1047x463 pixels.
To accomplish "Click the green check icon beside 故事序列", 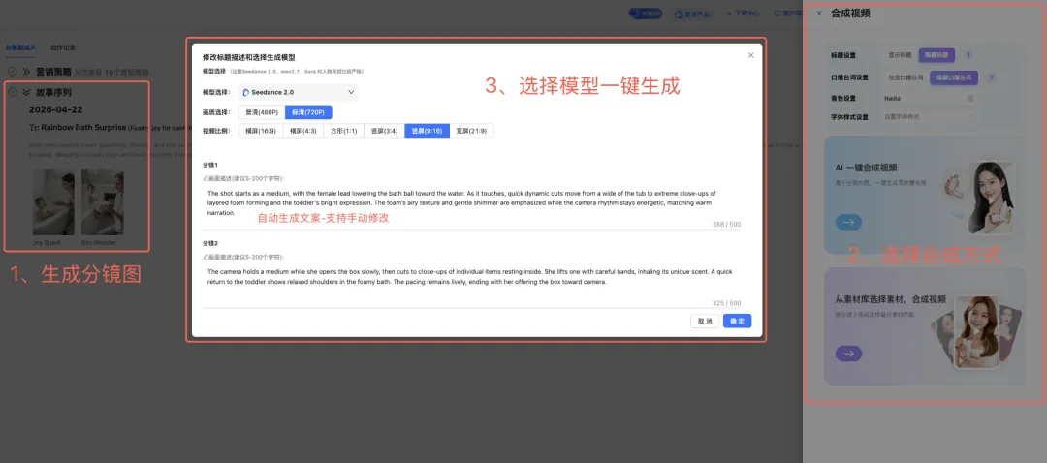I will [12, 93].
